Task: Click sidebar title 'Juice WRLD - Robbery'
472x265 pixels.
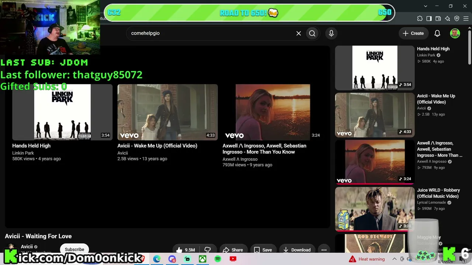Action: pos(438,193)
